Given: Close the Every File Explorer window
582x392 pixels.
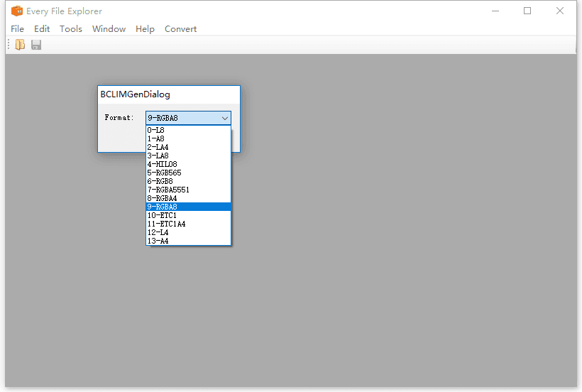Looking at the screenshot, I should pyautogui.click(x=560, y=11).
